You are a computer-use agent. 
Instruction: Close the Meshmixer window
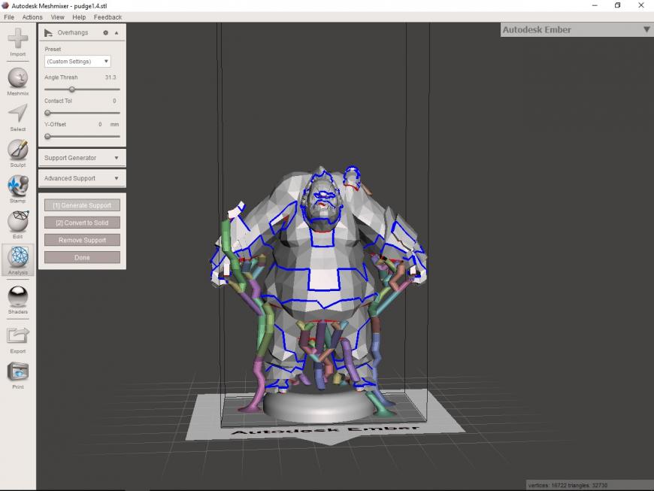click(x=641, y=5)
